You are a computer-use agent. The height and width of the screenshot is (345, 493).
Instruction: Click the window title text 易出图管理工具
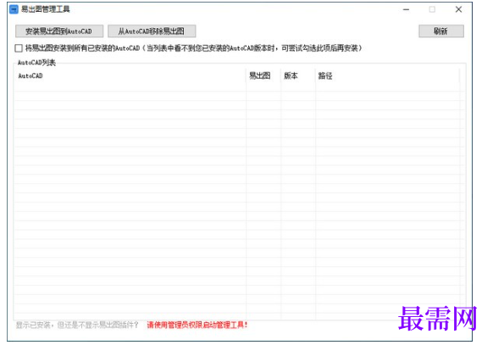pyautogui.click(x=45, y=9)
